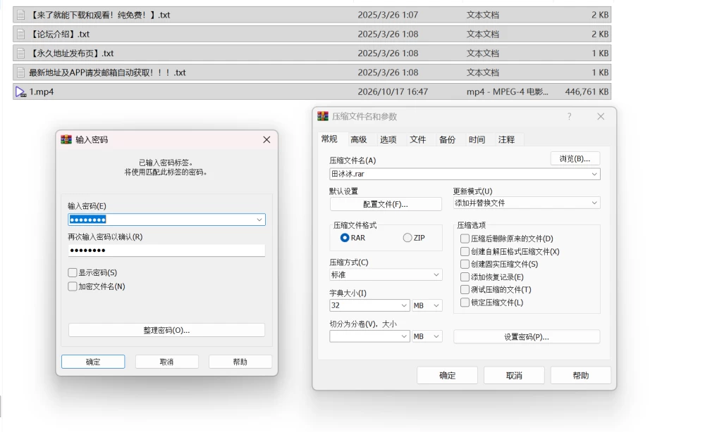Click the 整理密码 button
The width and height of the screenshot is (705, 432).
[166, 330]
